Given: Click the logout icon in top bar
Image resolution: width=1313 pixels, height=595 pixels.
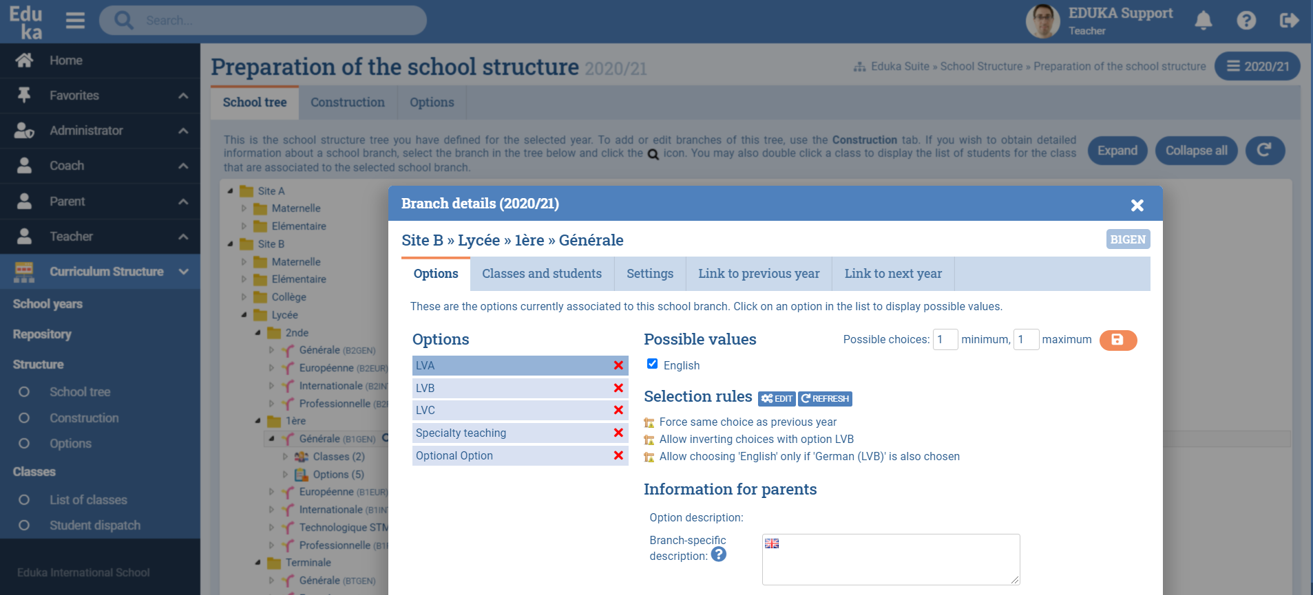Looking at the screenshot, I should 1289,21.
